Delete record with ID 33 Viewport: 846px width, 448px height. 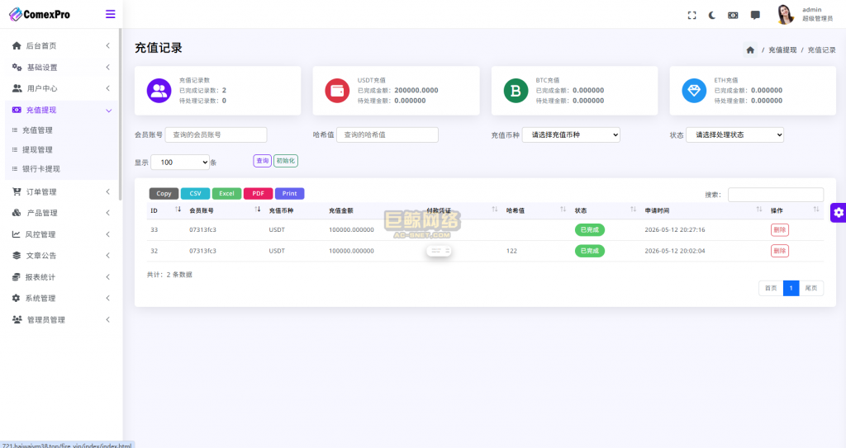click(x=780, y=229)
